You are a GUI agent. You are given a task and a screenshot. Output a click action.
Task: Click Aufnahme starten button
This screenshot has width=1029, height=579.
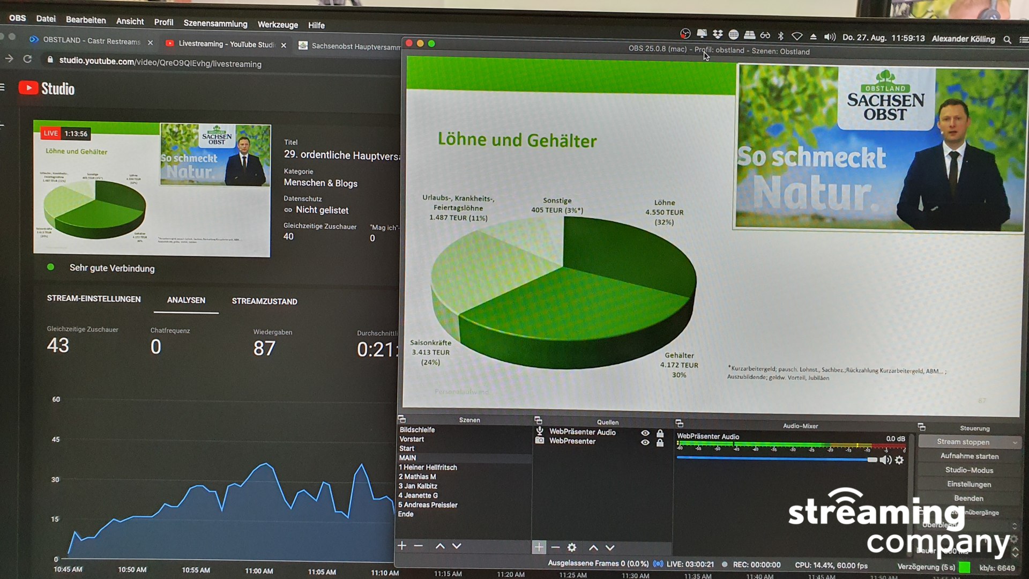click(x=969, y=456)
